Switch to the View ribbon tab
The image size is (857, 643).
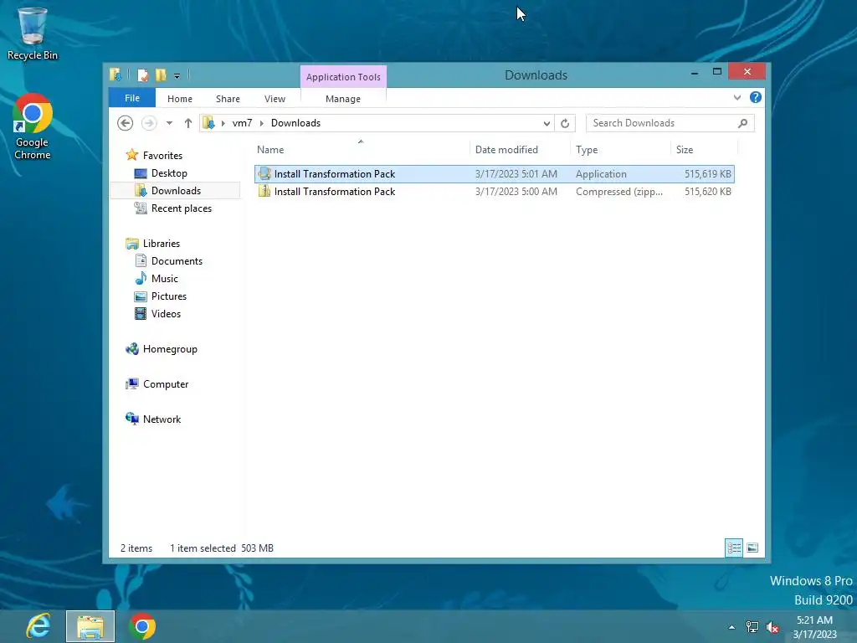click(275, 99)
